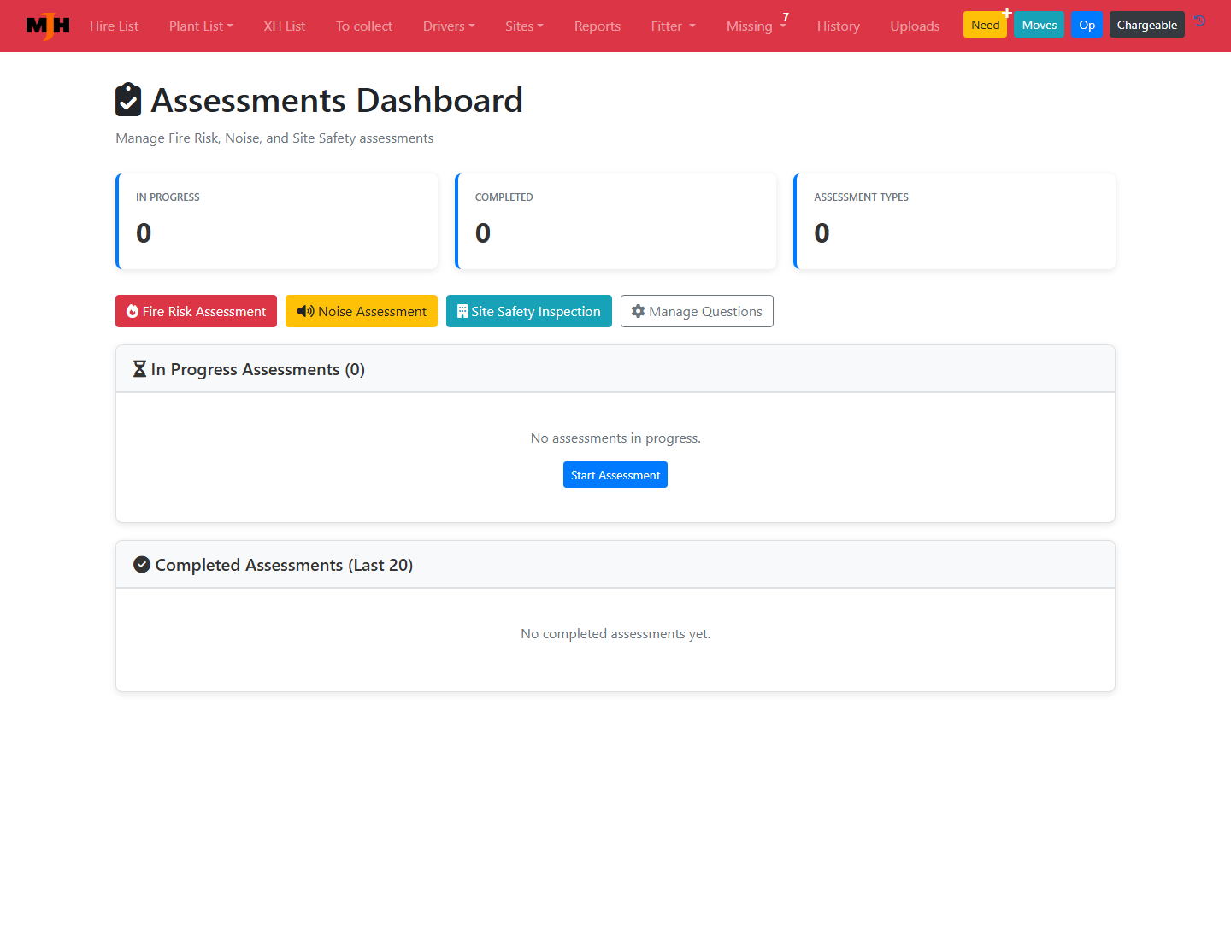
Task: Click the dark Chargeable button
Action: click(x=1147, y=25)
